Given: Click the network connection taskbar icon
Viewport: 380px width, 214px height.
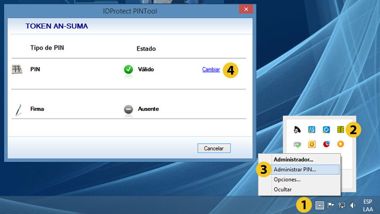Looking at the screenshot, I should point(342,206).
